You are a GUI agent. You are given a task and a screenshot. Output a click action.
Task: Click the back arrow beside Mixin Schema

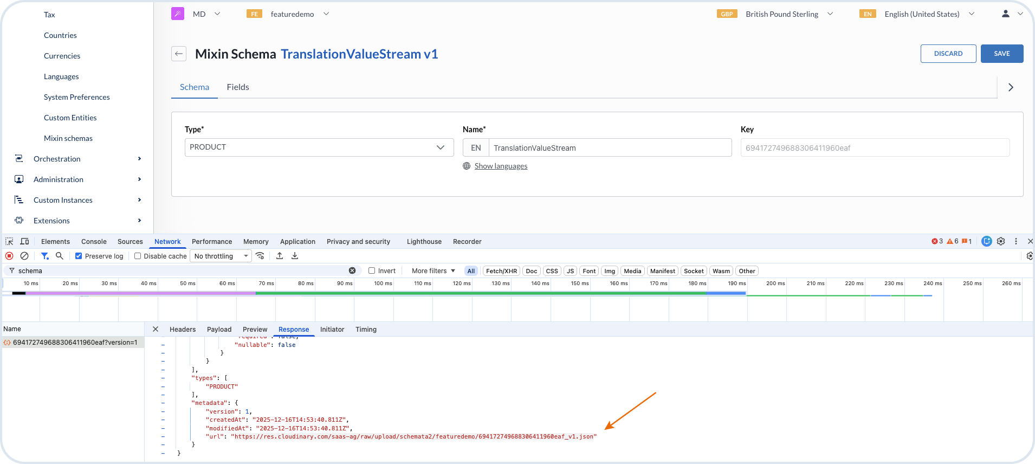pos(179,54)
